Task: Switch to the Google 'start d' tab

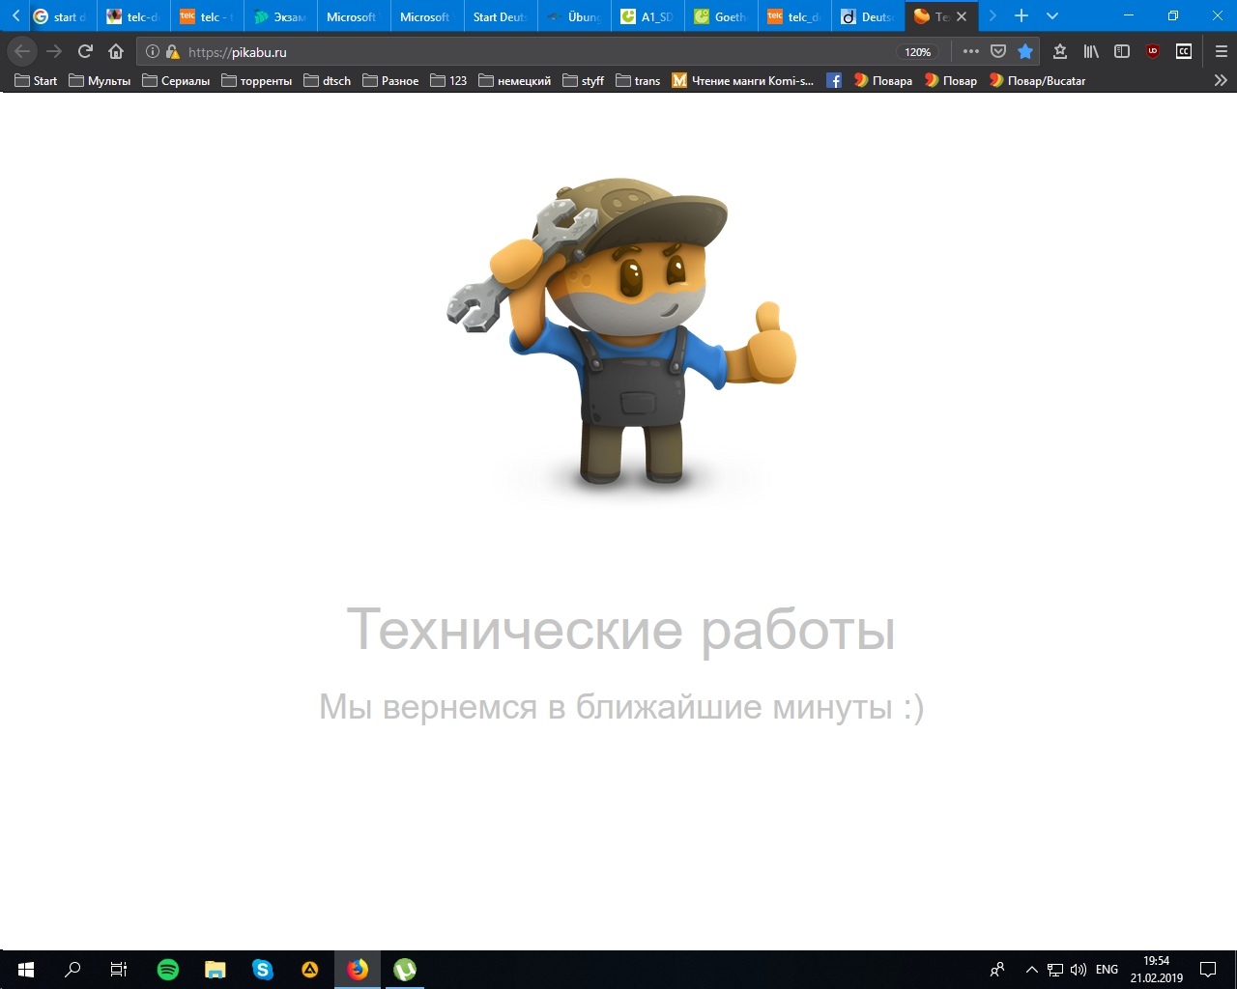Action: pyautogui.click(x=59, y=16)
